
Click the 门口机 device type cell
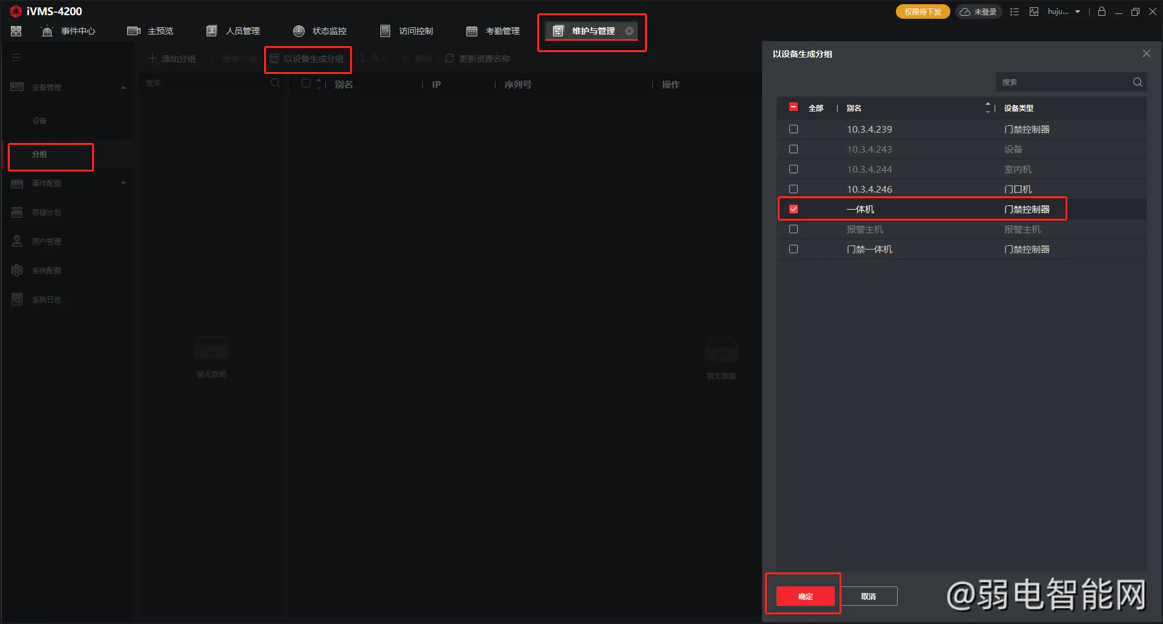pyautogui.click(x=1018, y=190)
